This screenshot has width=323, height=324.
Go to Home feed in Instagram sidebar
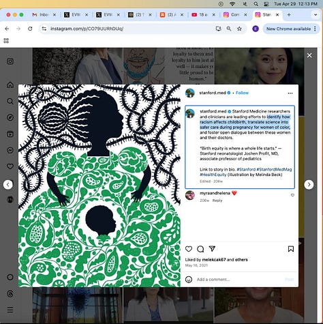[10, 85]
